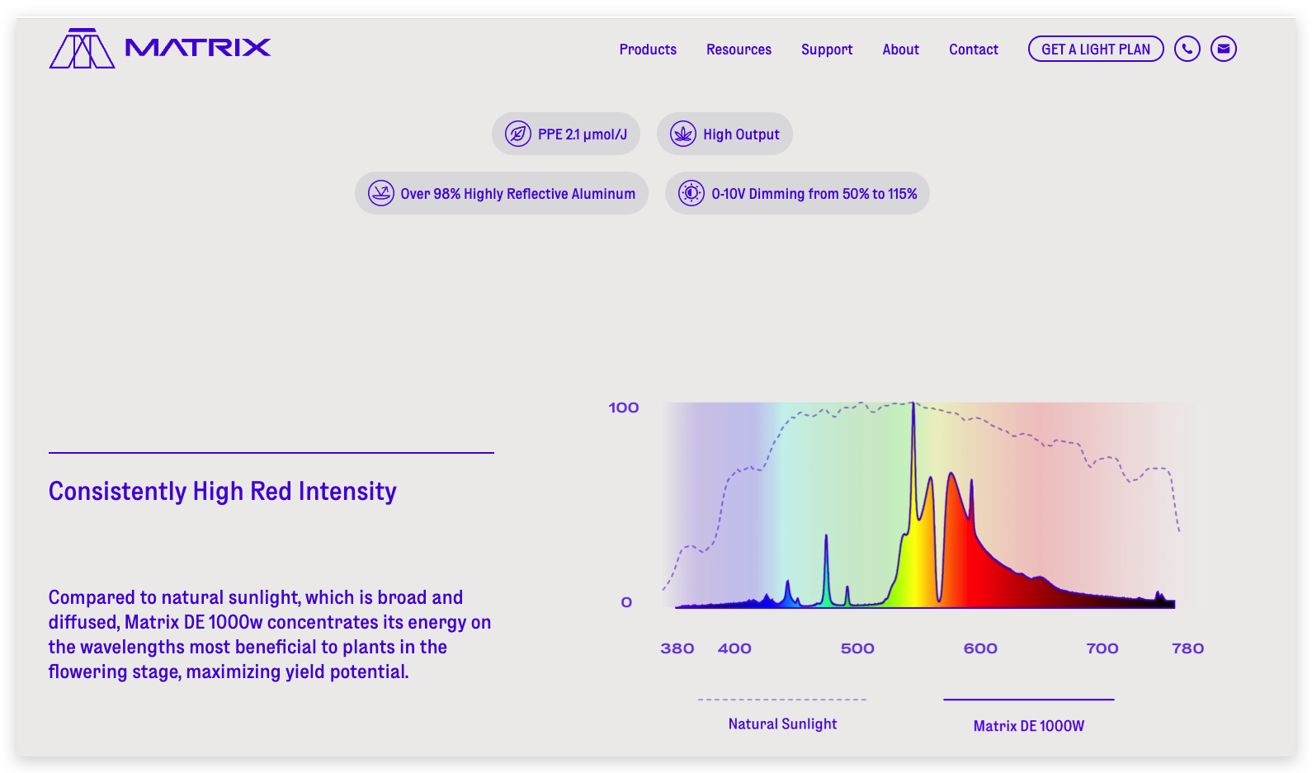Screen dimensions: 1312x773
Task: Go to the Contact page
Action: click(x=974, y=49)
